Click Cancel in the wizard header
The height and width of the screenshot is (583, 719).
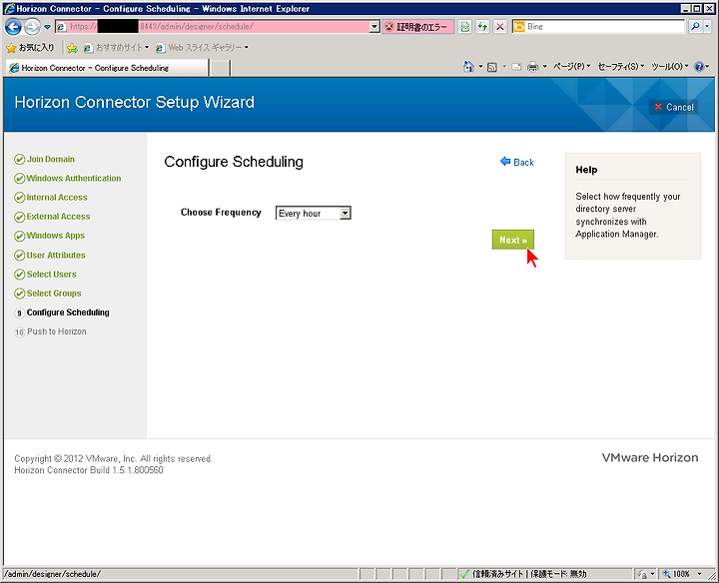[674, 107]
